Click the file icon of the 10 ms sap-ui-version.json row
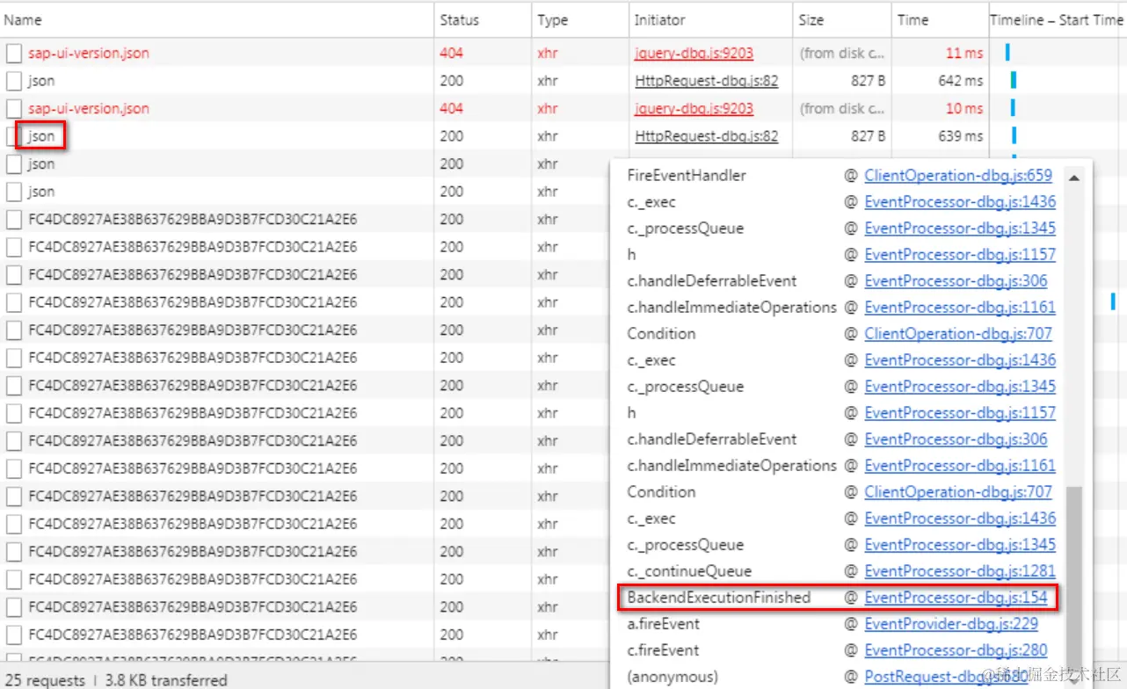The height and width of the screenshot is (689, 1127). (x=13, y=109)
